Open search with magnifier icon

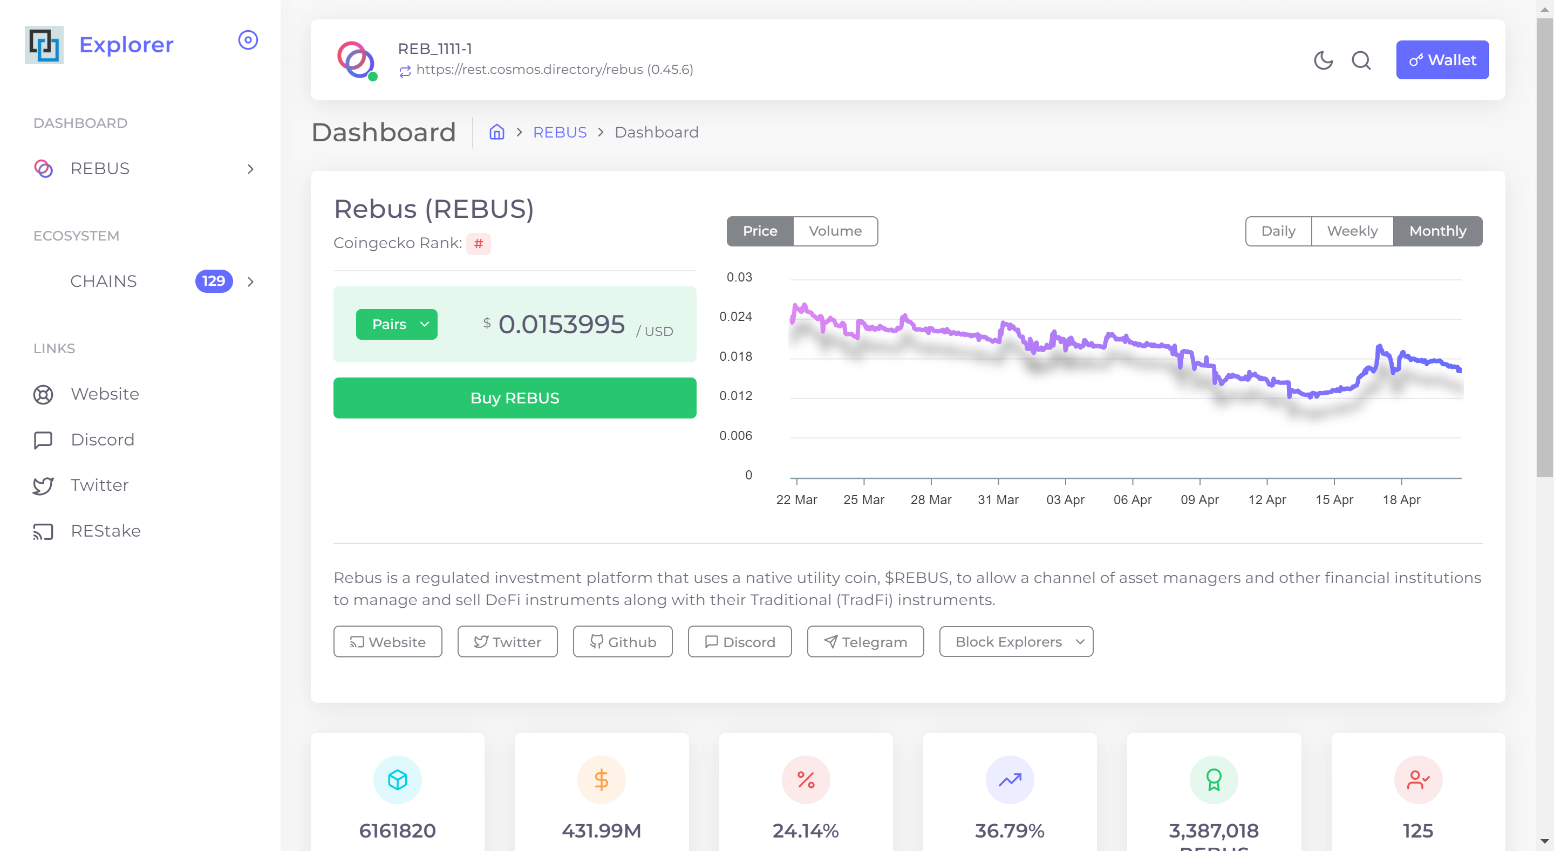1361,60
